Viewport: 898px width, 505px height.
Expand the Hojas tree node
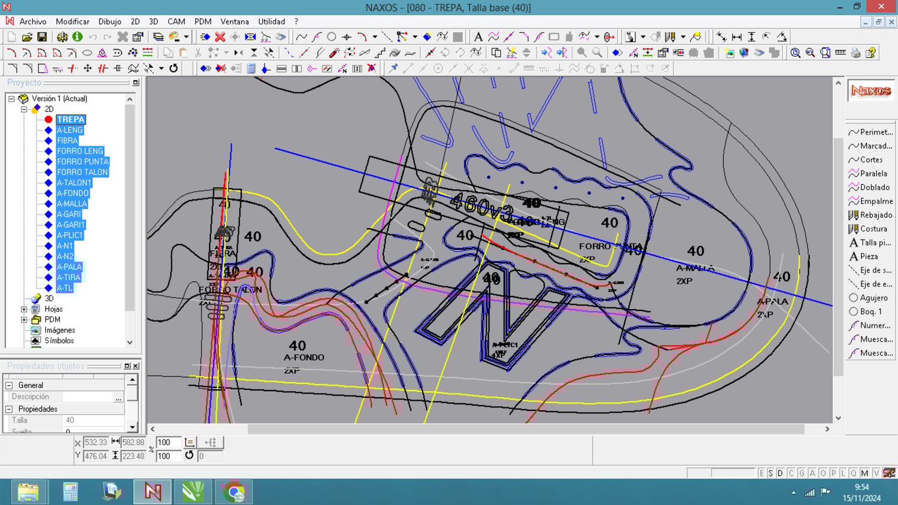pyautogui.click(x=24, y=309)
